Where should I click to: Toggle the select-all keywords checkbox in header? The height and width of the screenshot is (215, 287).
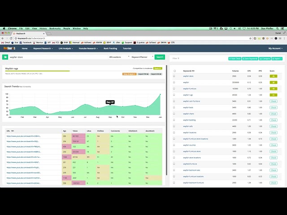click(x=174, y=71)
